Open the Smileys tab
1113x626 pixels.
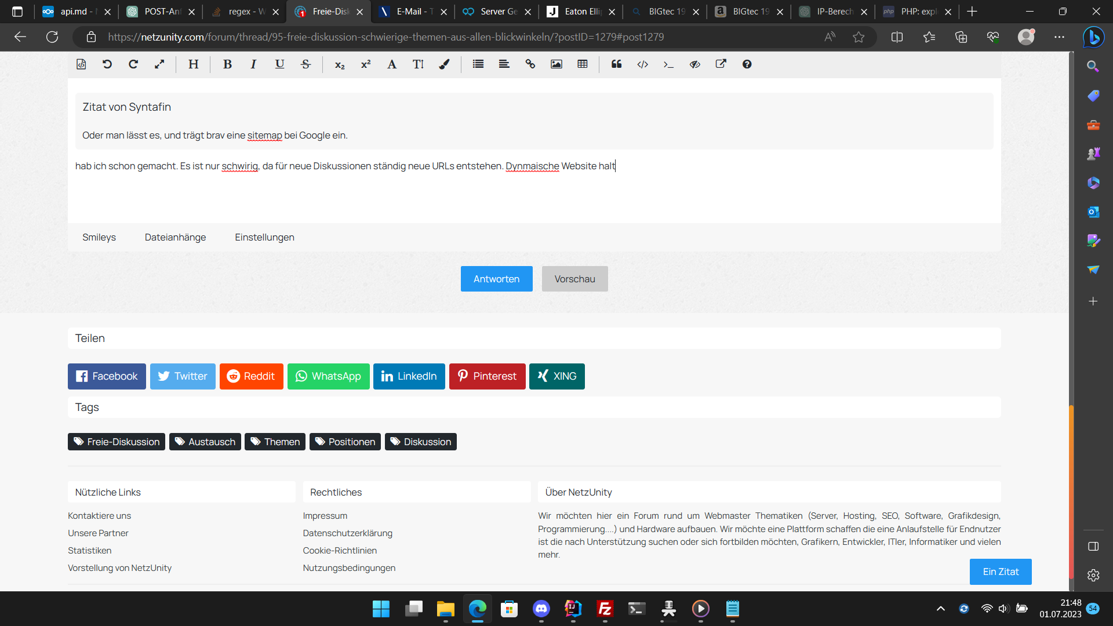99,237
